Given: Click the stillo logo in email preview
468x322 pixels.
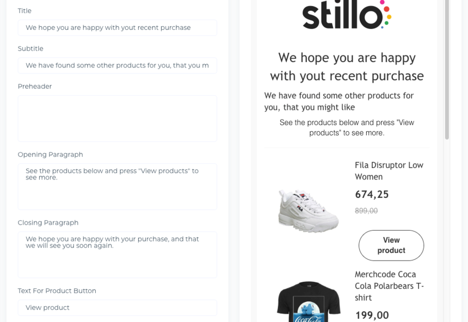Looking at the screenshot, I should 347,15.
